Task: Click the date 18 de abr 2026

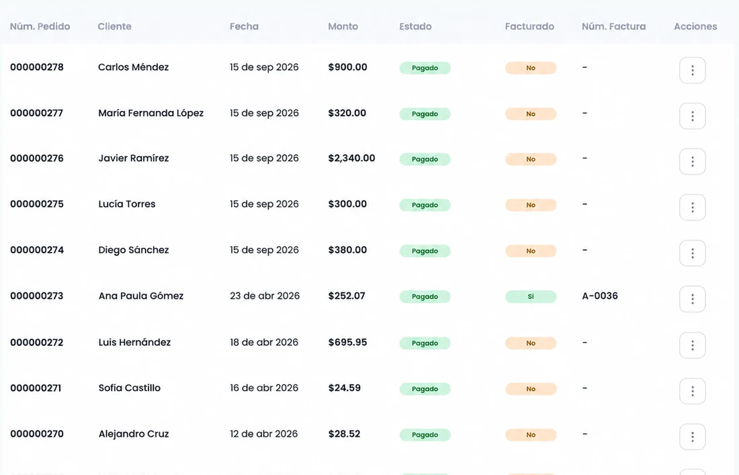Action: tap(264, 343)
